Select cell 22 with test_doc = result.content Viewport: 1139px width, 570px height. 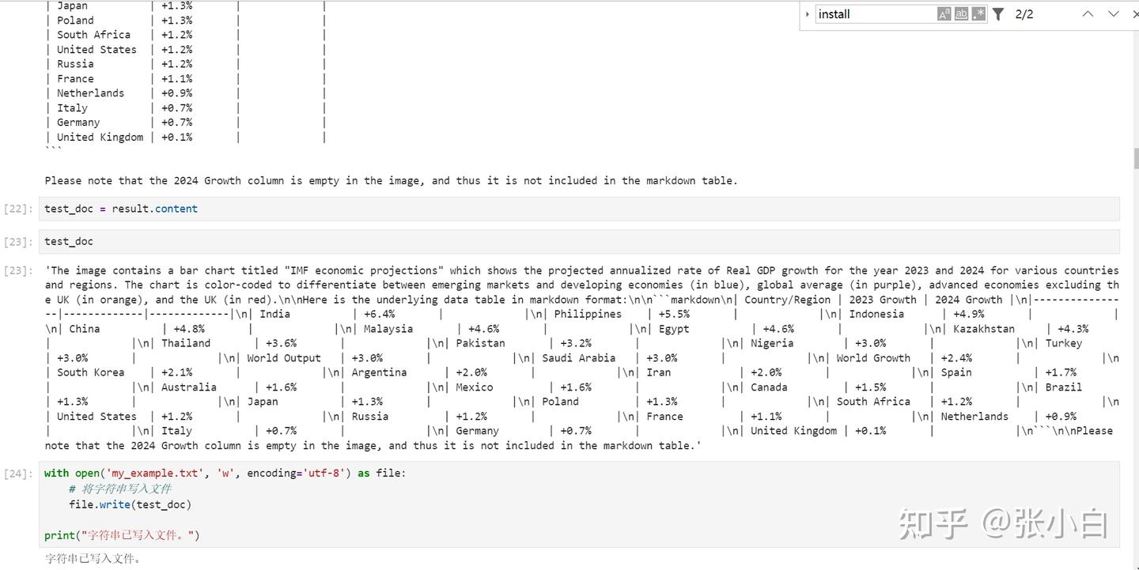579,209
